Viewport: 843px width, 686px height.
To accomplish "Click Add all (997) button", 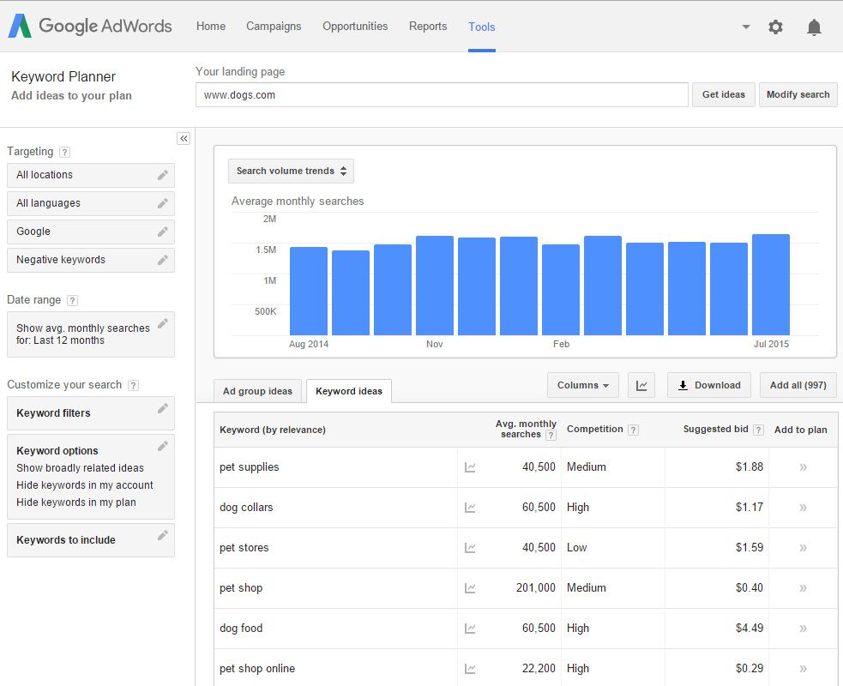I will (798, 386).
